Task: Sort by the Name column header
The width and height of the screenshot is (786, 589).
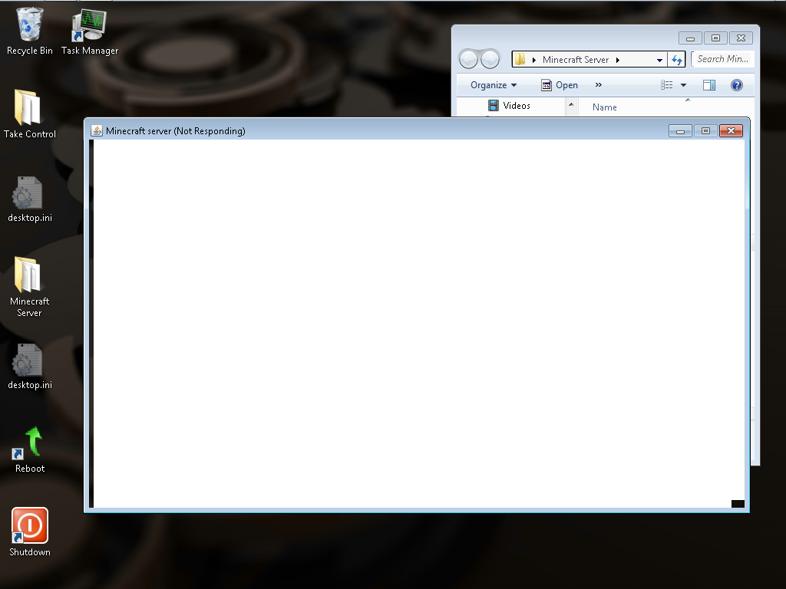Action: pos(605,107)
